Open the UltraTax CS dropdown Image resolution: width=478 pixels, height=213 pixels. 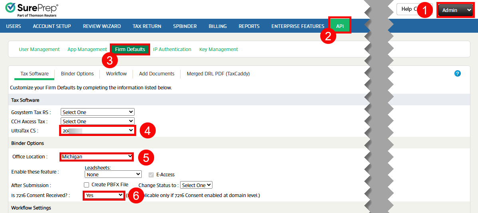(97, 130)
